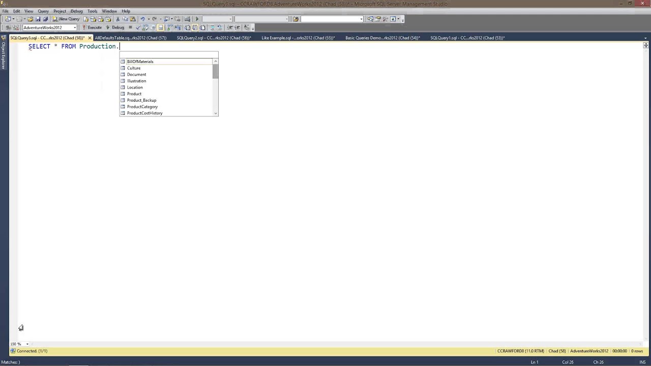Click the AdventureWorks2012 status bar entry
Viewport: 651px width, 366px height.
pyautogui.click(x=589, y=351)
